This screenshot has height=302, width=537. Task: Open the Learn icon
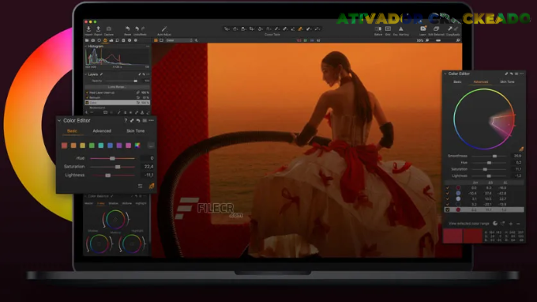point(423,28)
